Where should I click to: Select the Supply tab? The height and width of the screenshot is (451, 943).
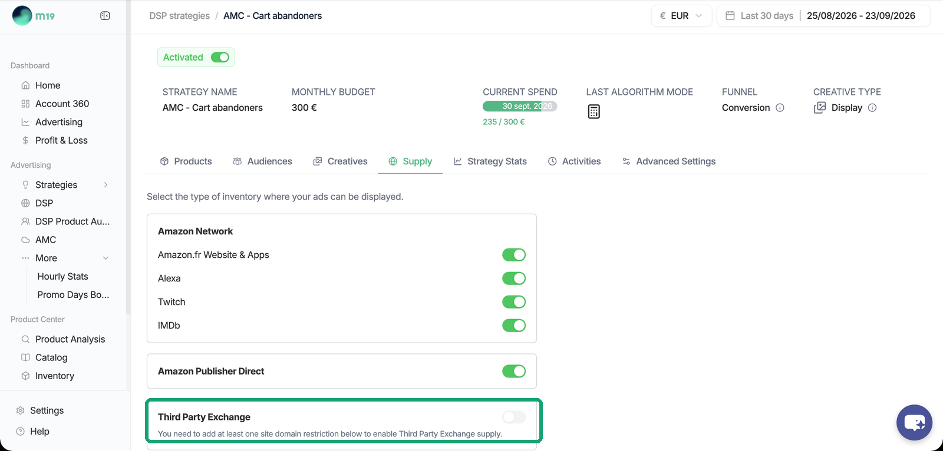coord(410,161)
